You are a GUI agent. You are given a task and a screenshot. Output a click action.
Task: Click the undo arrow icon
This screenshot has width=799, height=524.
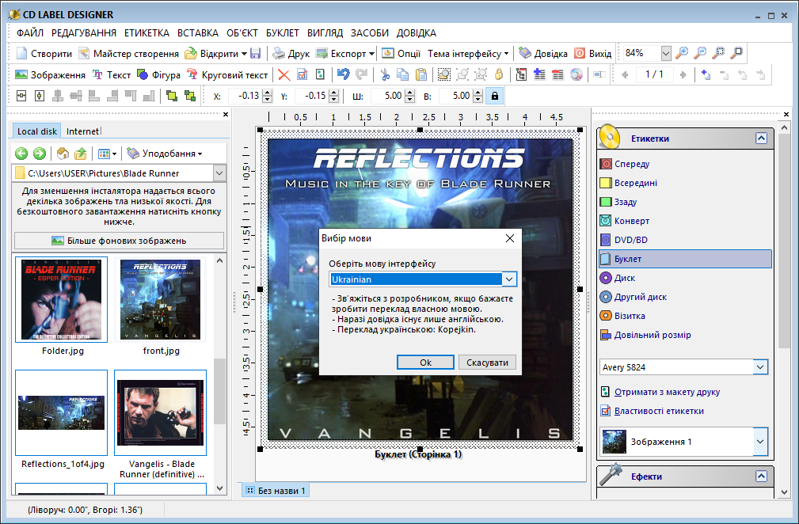tap(343, 74)
